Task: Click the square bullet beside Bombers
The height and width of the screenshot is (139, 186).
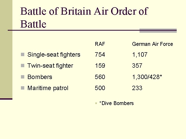Action: click(x=23, y=77)
